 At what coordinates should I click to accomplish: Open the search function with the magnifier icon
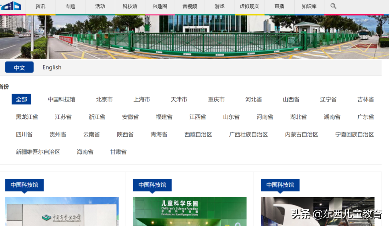pyautogui.click(x=333, y=6)
